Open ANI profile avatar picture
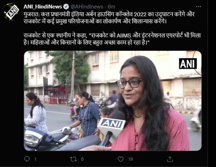 point(11,11)
